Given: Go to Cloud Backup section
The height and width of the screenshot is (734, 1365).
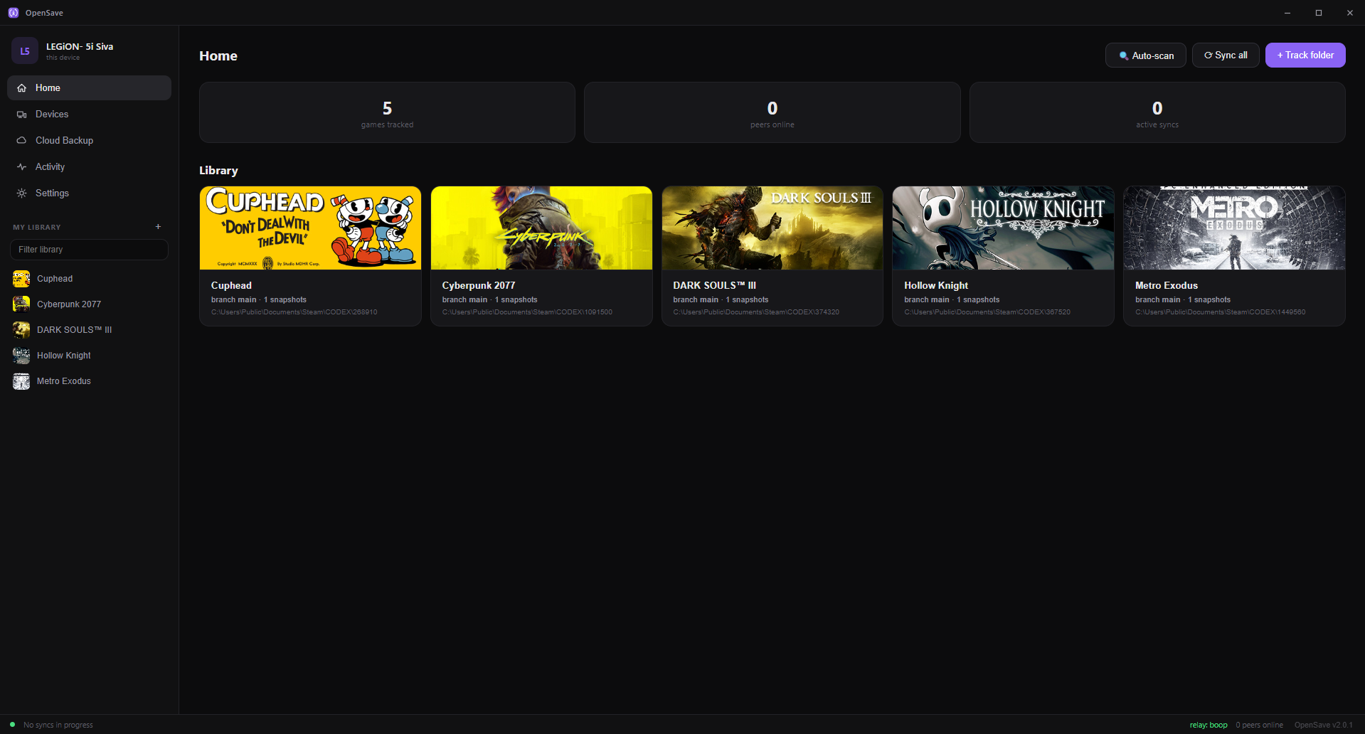Looking at the screenshot, I should pyautogui.click(x=89, y=141).
